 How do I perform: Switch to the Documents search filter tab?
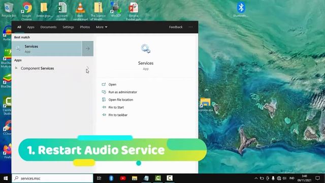coord(48,27)
